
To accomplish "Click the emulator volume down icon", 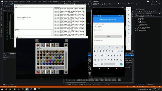I will 129,18.
